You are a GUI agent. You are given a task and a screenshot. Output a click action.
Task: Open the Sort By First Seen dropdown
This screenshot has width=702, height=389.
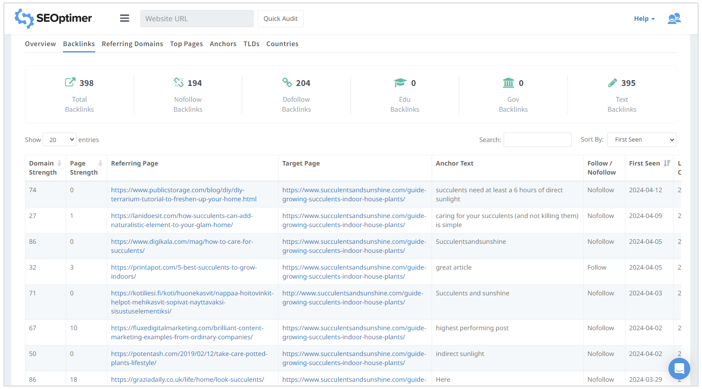click(641, 140)
